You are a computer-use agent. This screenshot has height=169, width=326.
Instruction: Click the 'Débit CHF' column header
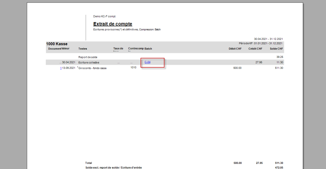point(235,48)
